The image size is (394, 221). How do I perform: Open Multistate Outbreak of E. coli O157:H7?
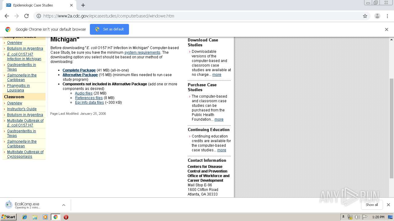tap(25, 123)
